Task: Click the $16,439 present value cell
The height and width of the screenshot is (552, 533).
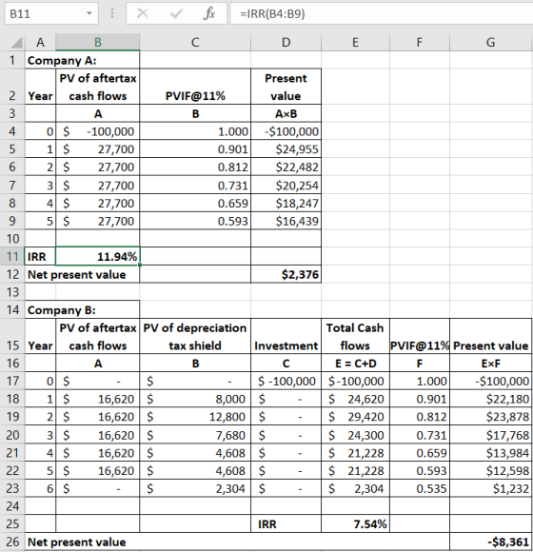Action: (286, 221)
